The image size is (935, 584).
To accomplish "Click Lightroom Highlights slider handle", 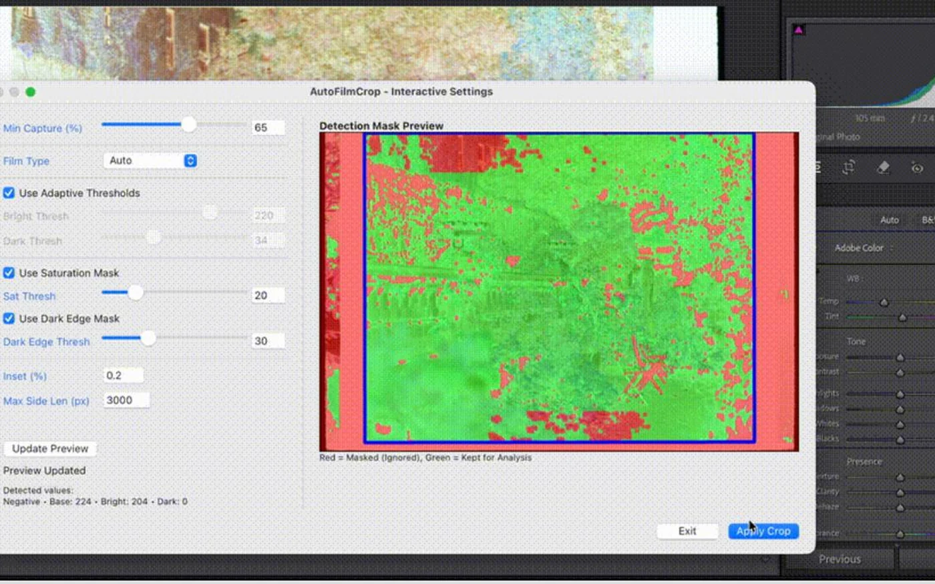I will coord(900,394).
